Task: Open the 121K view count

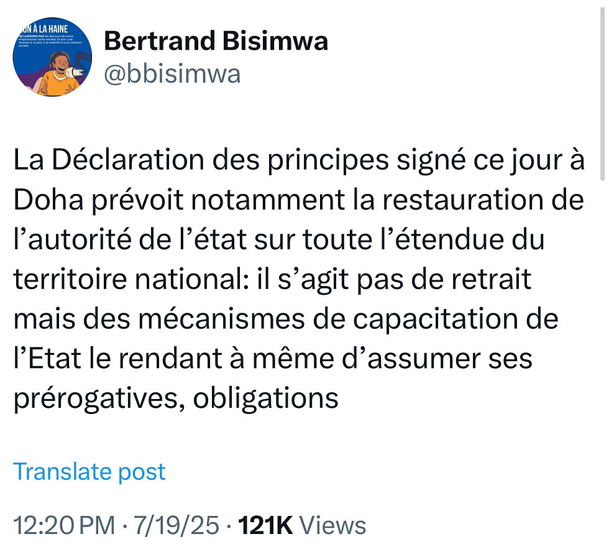Action: pos(266,526)
